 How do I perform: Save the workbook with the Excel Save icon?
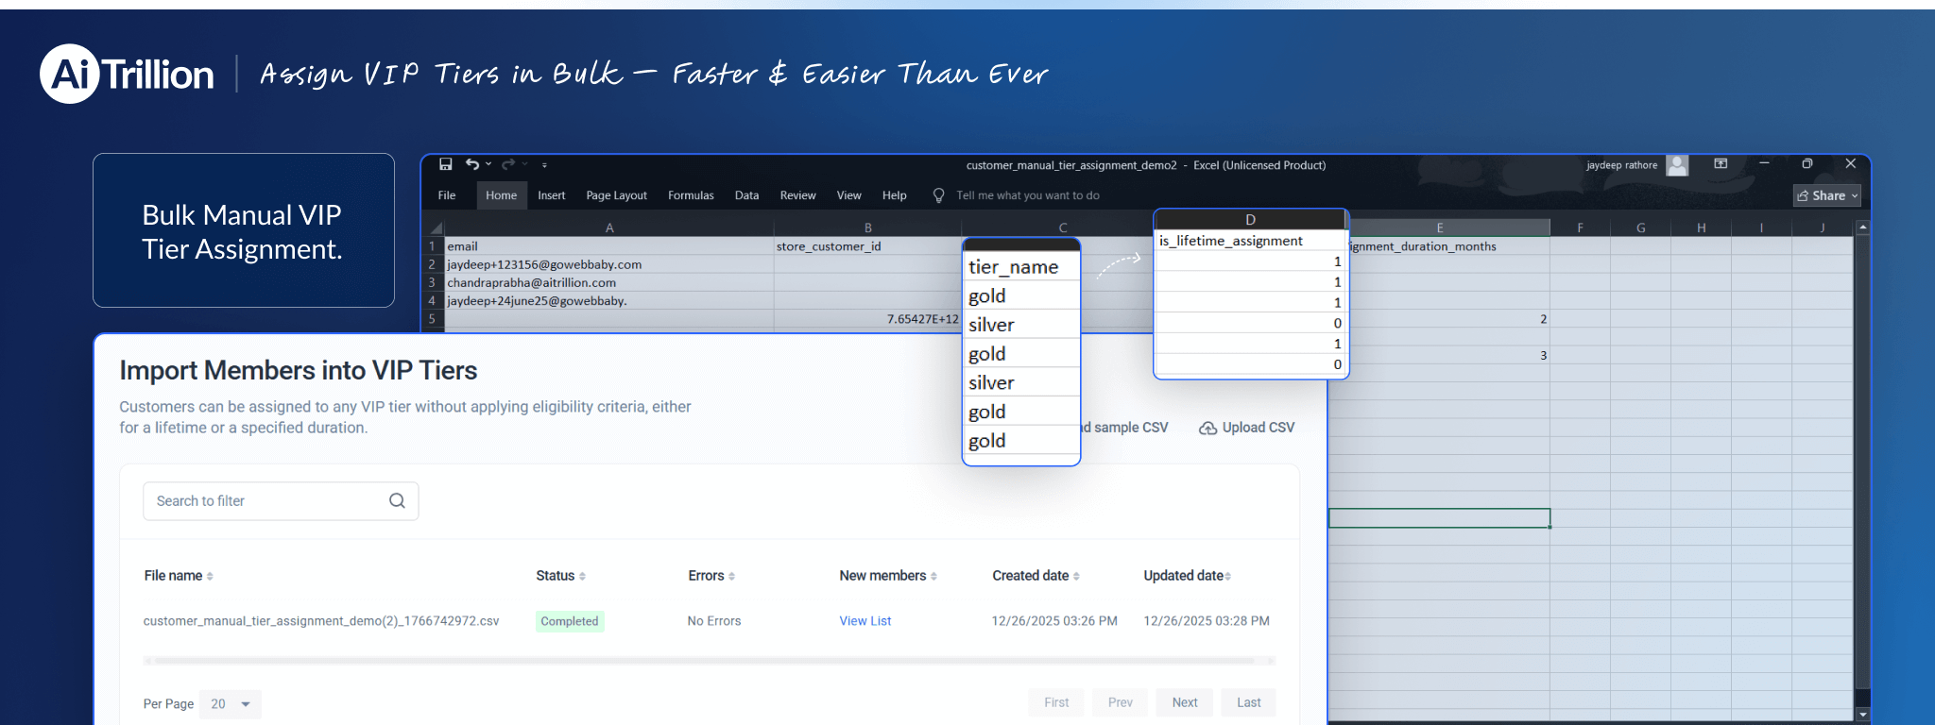coord(446,164)
